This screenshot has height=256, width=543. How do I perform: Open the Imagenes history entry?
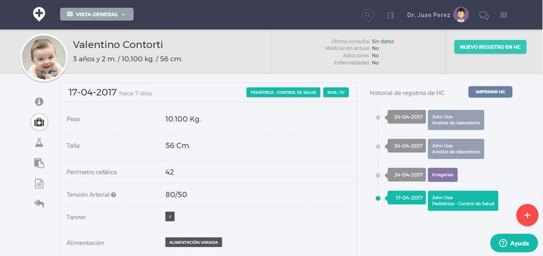[443, 175]
